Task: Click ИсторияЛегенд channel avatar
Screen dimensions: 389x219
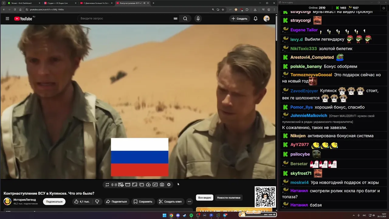Action: pyautogui.click(x=7, y=201)
